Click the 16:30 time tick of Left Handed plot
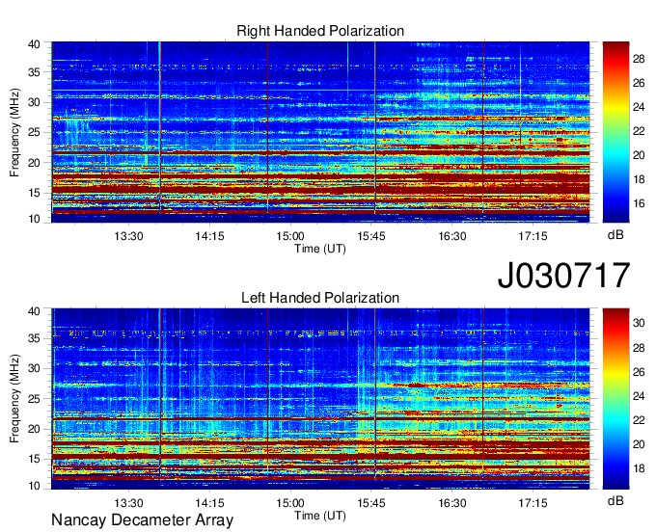 click(452, 503)
